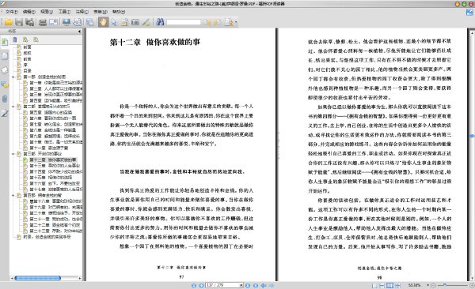Click the delete bookmark trash icon

(x=15, y=39)
